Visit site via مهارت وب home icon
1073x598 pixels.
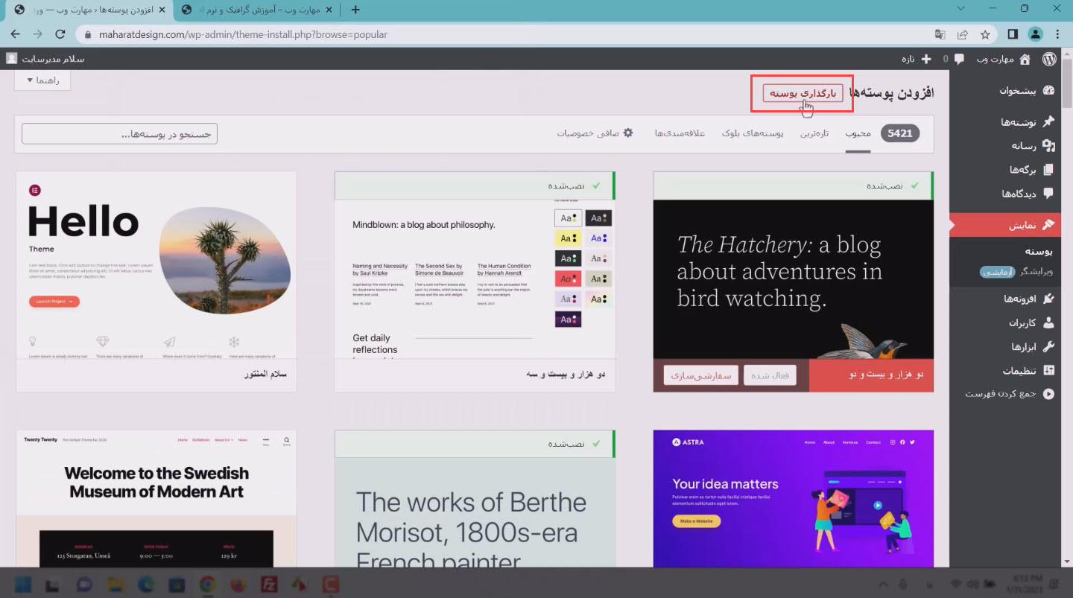[x=1025, y=59]
